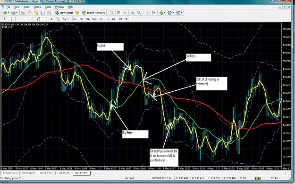Switch timeframe to W1
This screenshot has width=295, height=184.
pyautogui.click(x=120, y=19)
